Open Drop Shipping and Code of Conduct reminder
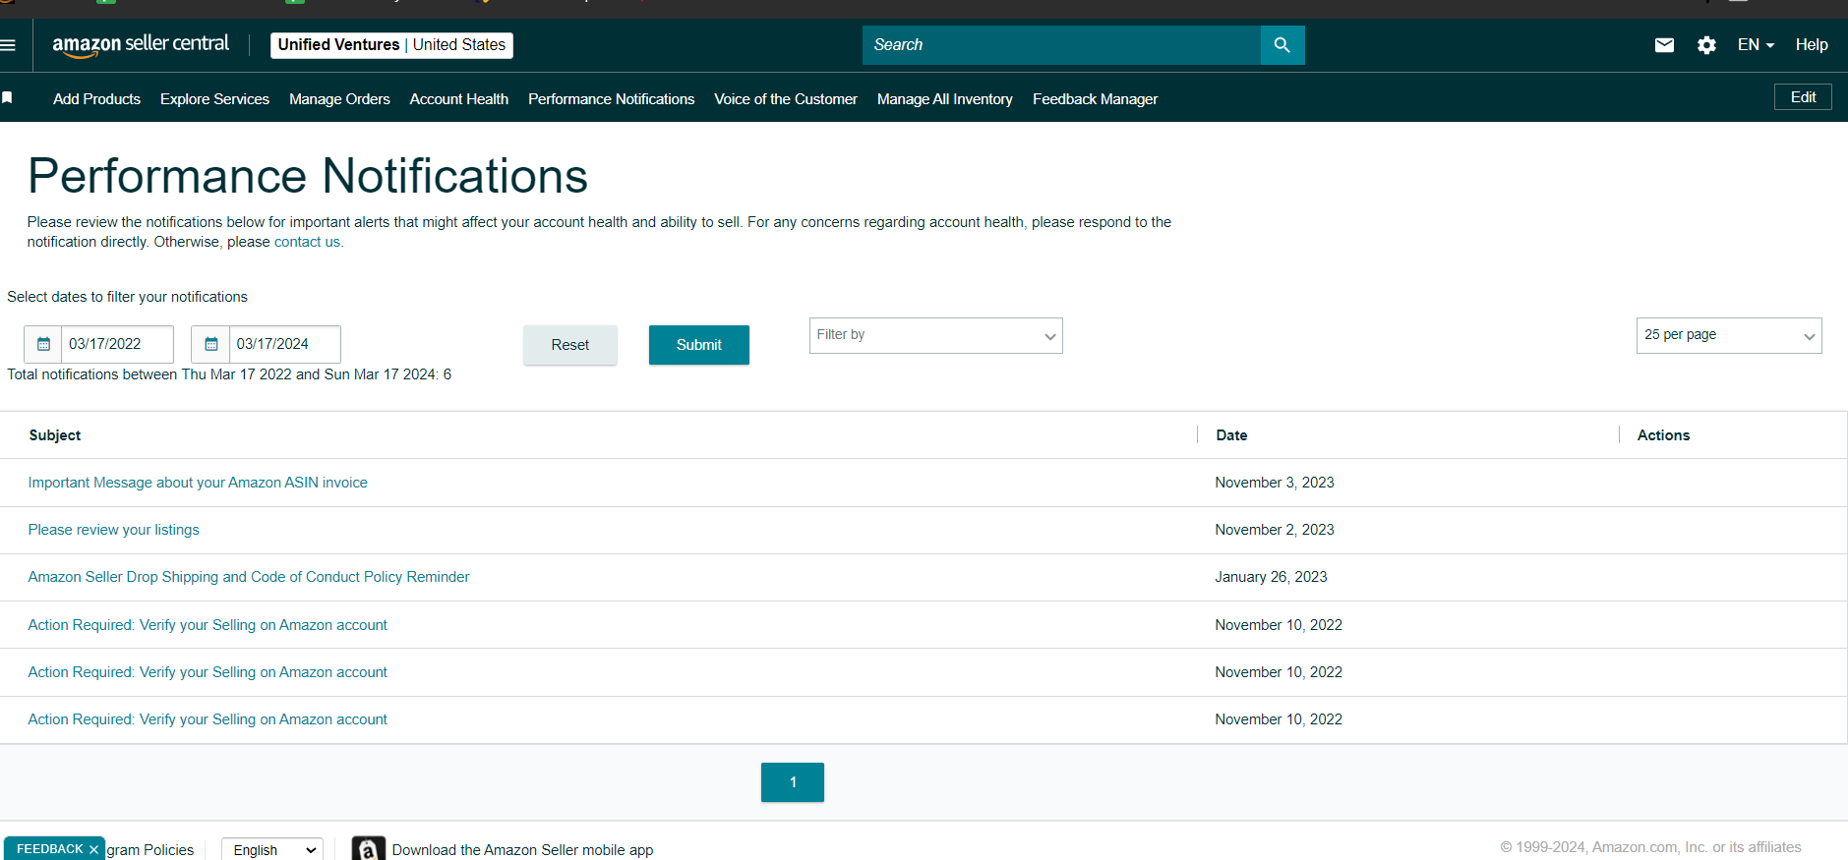1848x860 pixels. tap(249, 577)
